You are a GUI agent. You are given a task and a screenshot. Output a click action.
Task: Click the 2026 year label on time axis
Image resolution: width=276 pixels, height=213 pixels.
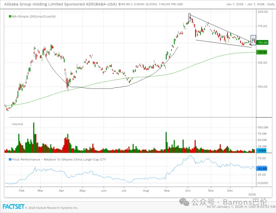click(x=252, y=194)
